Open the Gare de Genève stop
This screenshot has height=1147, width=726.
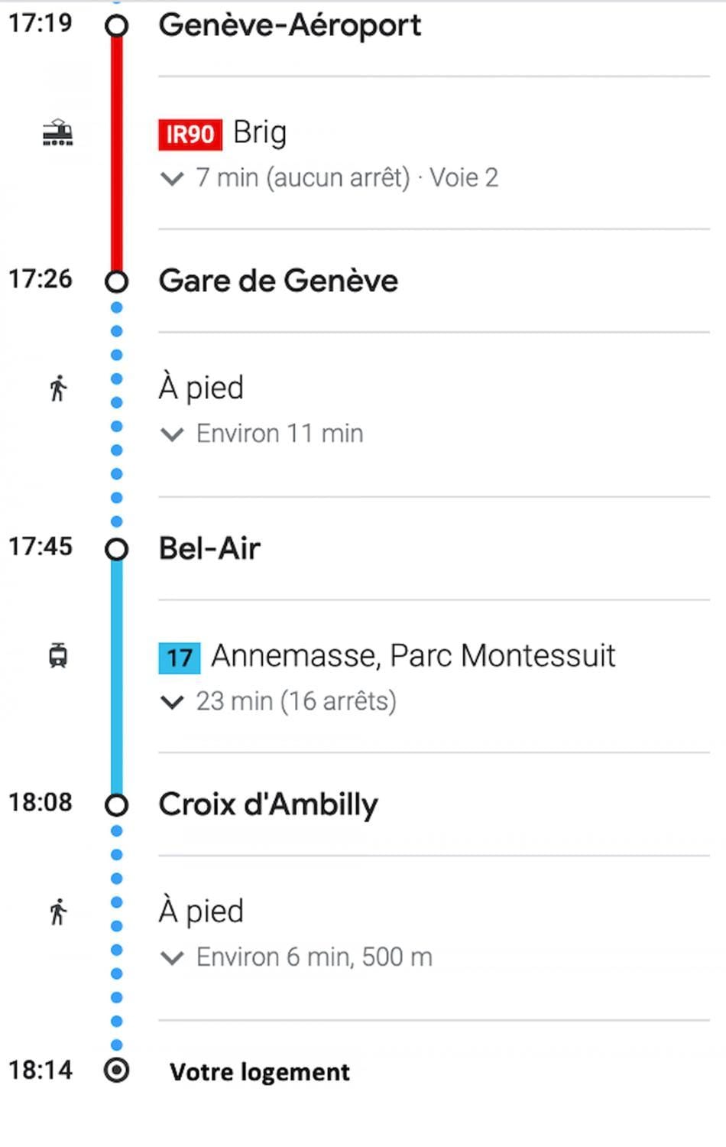[x=278, y=281]
